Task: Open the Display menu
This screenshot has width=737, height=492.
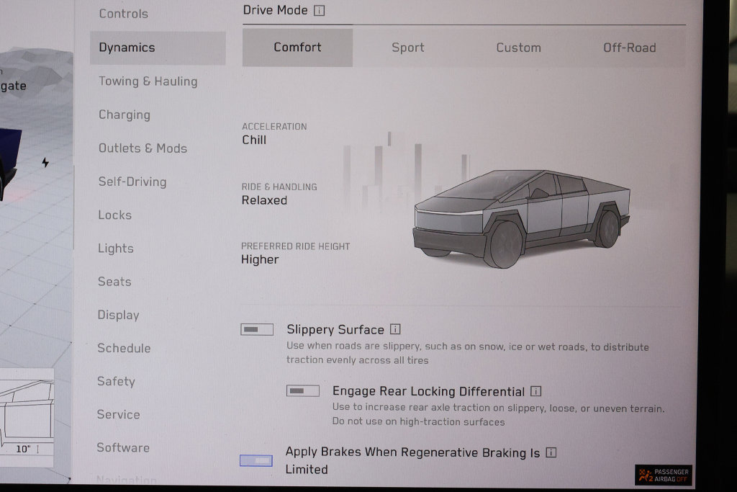Action: point(119,315)
